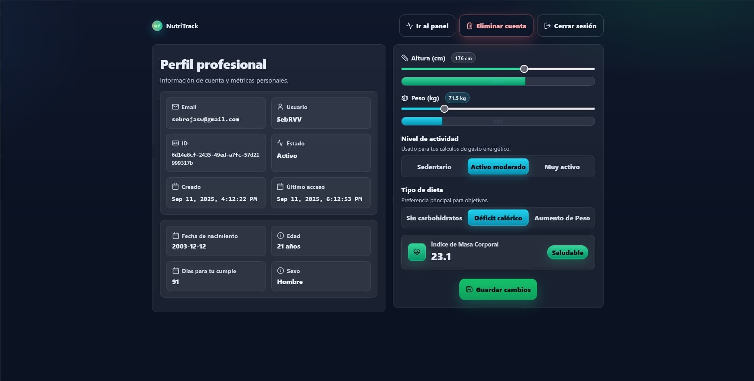The width and height of the screenshot is (754, 381).
Task: Choose Aumento de Peso as diet type
Action: (562, 218)
